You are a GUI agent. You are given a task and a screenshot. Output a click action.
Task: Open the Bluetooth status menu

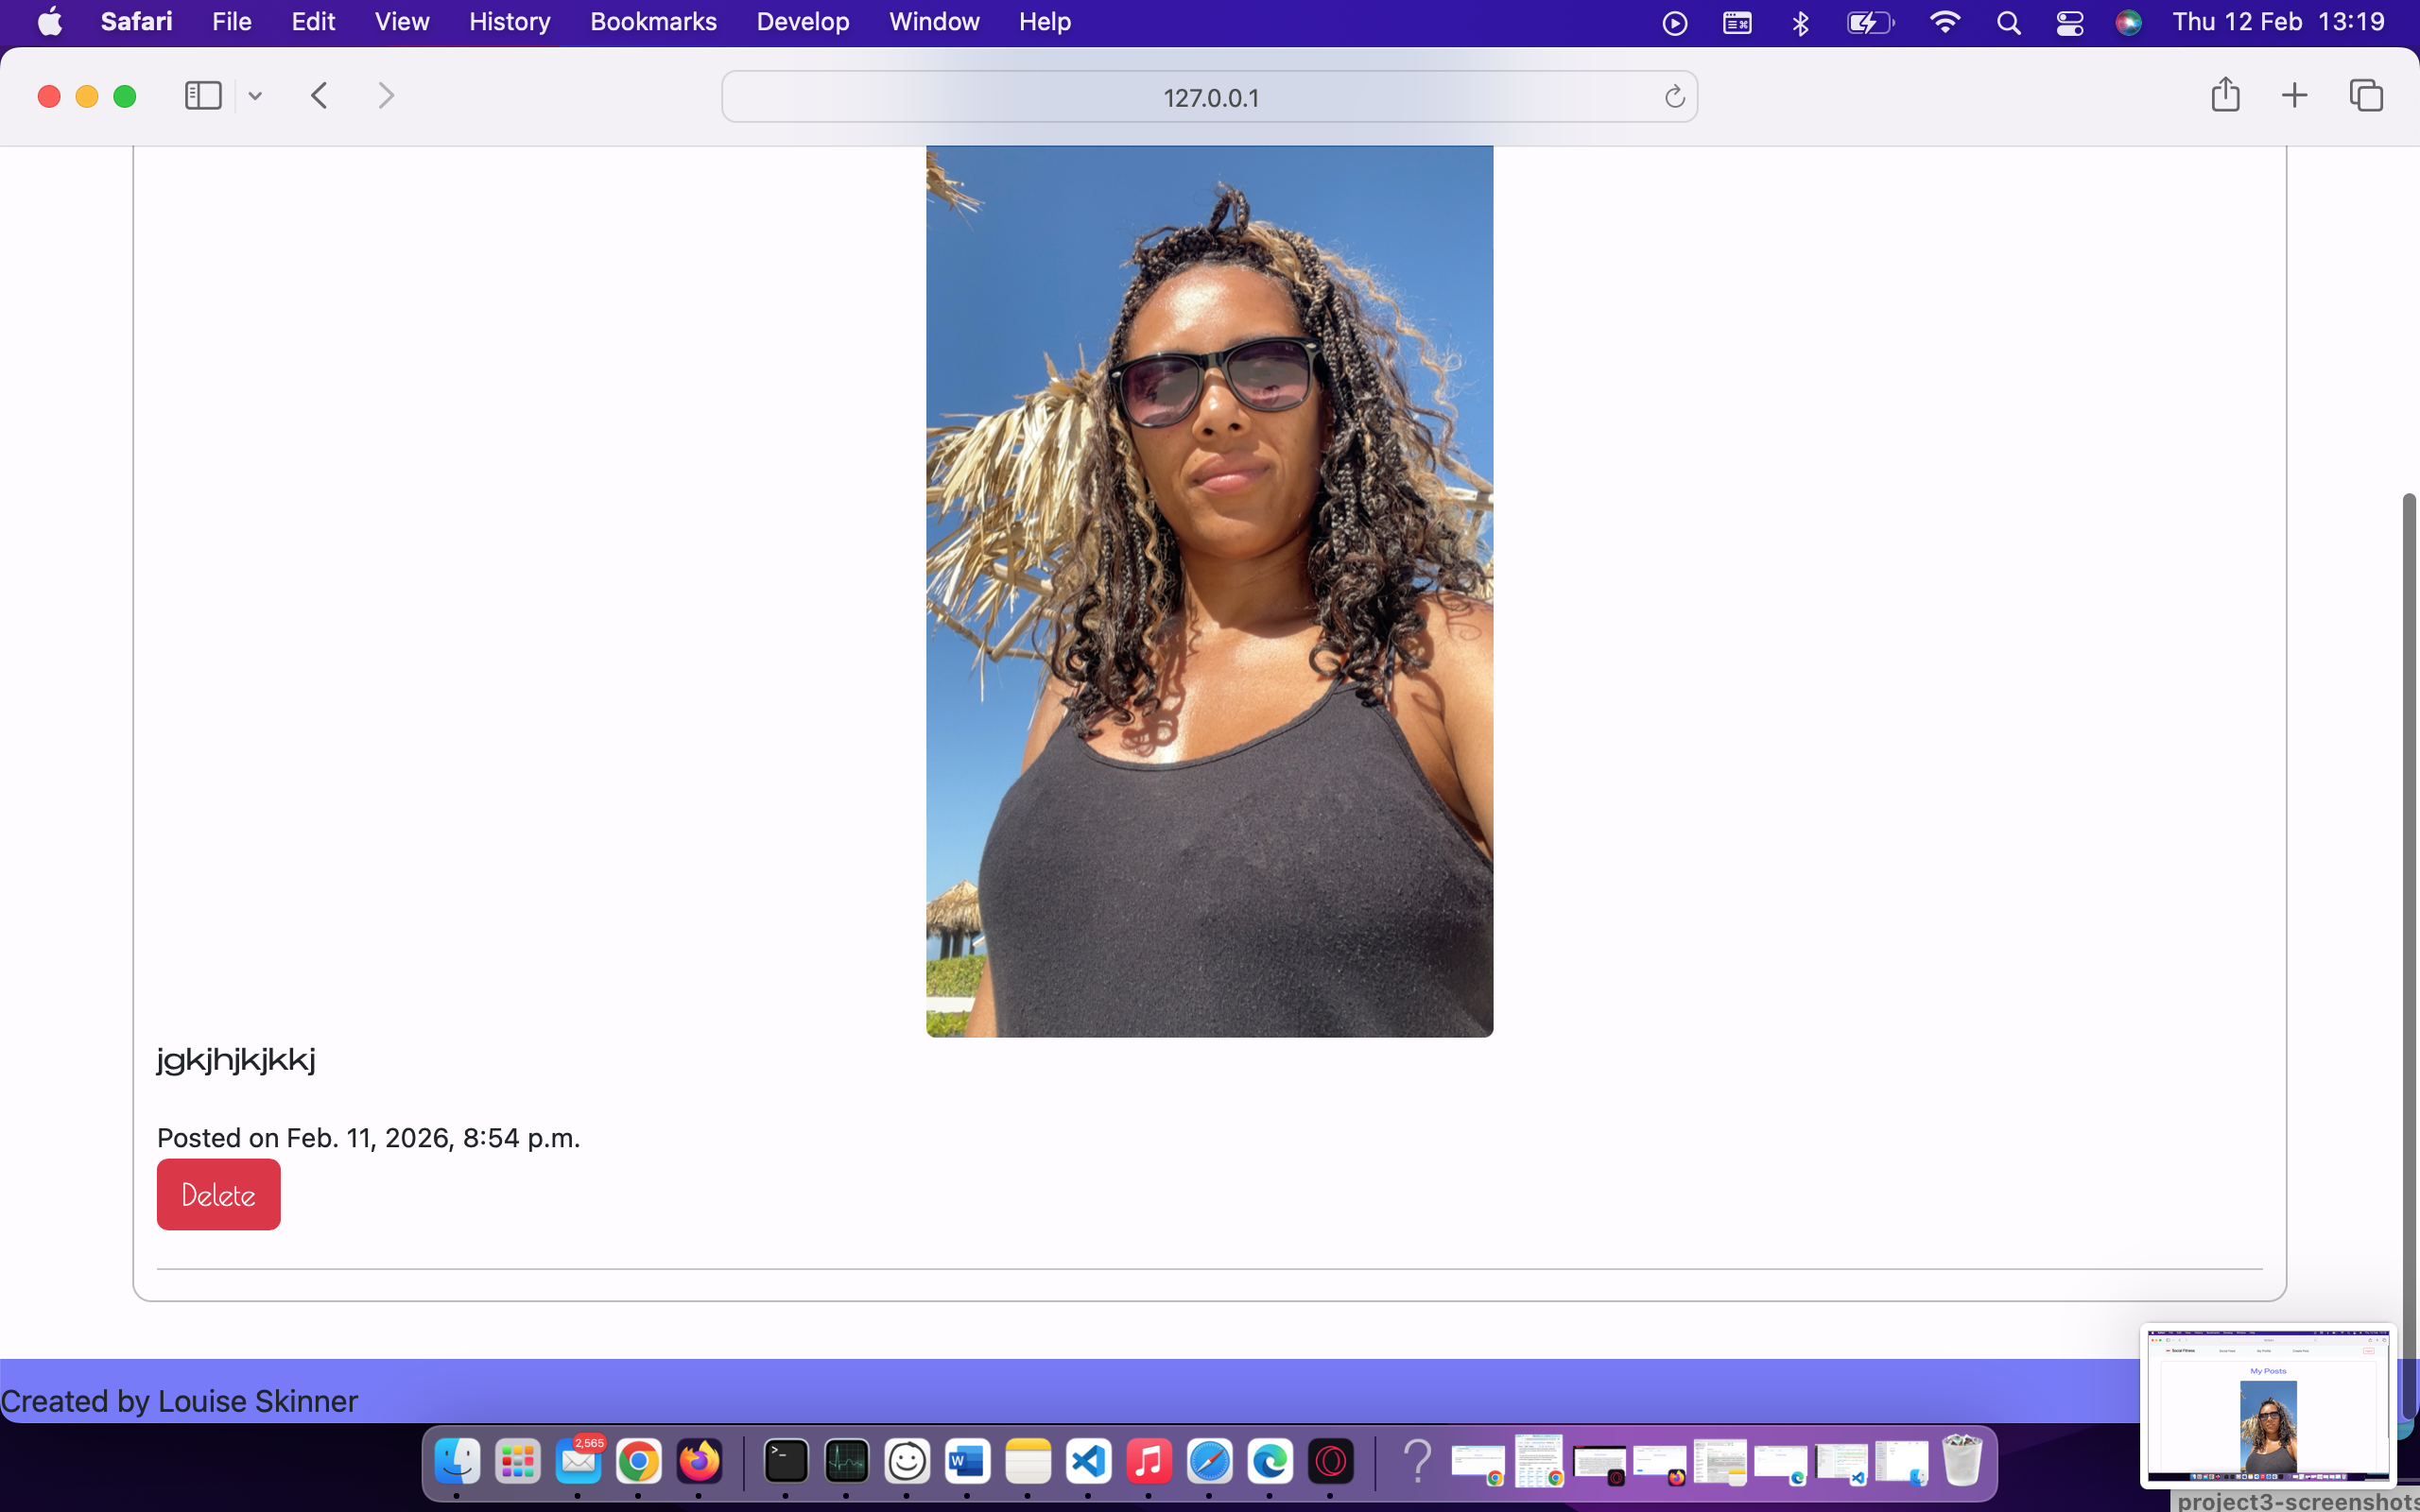(1799, 21)
